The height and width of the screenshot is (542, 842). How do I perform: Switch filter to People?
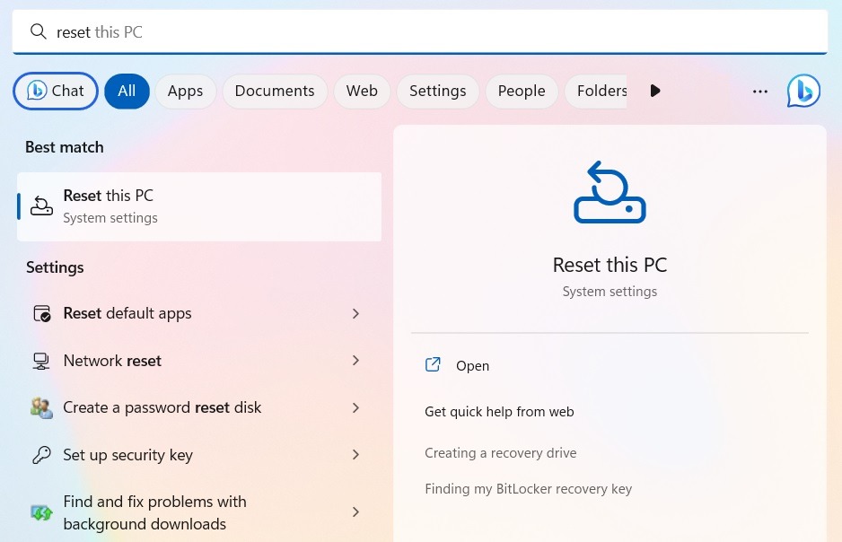(522, 91)
